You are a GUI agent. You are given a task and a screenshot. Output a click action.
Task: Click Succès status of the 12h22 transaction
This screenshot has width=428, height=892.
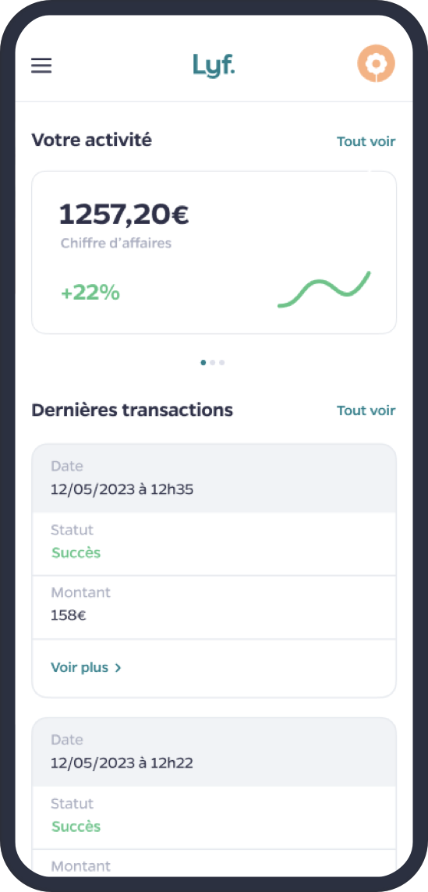point(76,826)
